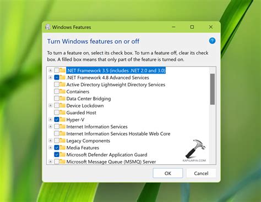
Task: Expand the .NET Framework 3.5 node
Action: [x=50, y=70]
